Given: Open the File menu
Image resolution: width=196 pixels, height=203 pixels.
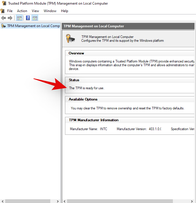Looking at the screenshot, I should pyautogui.click(x=10, y=11).
